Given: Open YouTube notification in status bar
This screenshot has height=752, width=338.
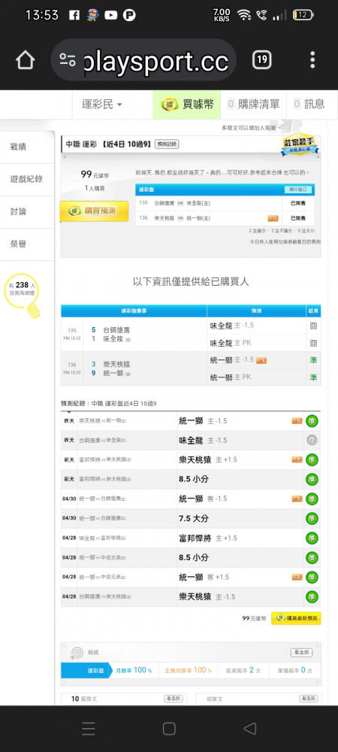Looking at the screenshot, I should tap(110, 15).
